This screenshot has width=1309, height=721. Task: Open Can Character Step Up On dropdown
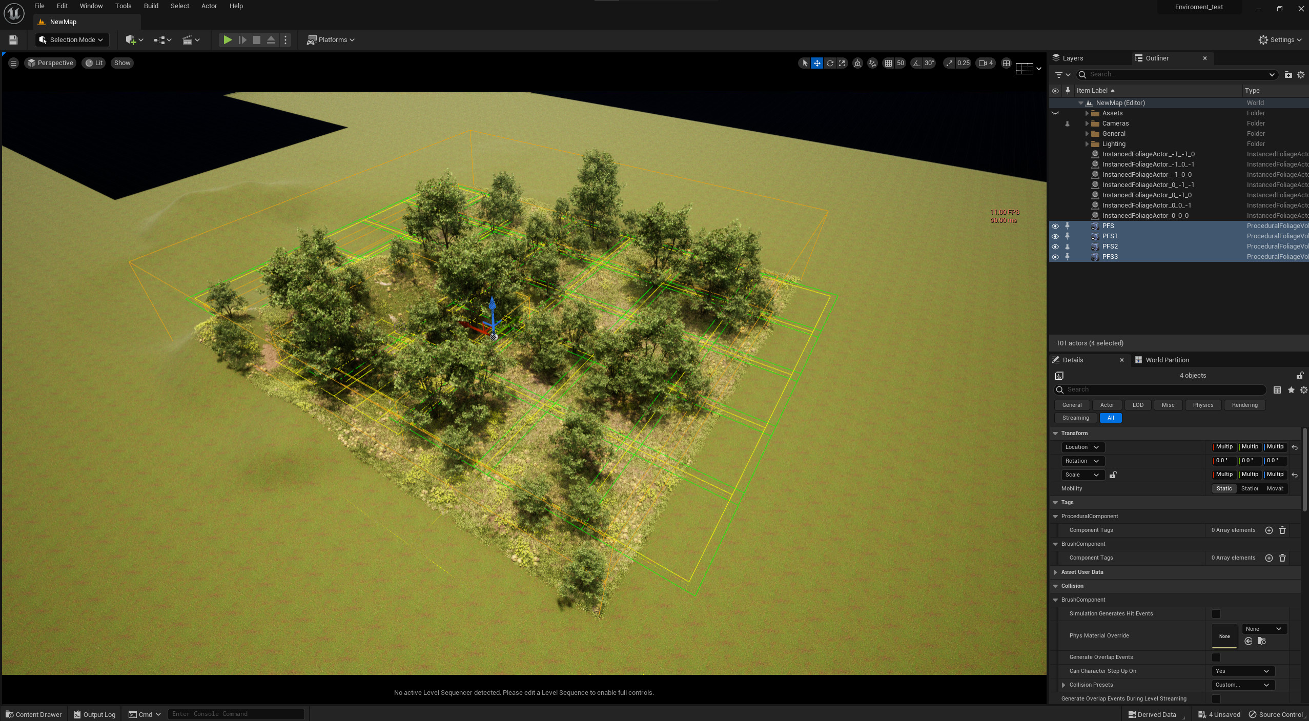pos(1242,671)
